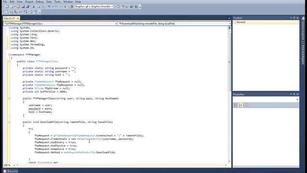Open the Properties window position menu

coord(291,94)
